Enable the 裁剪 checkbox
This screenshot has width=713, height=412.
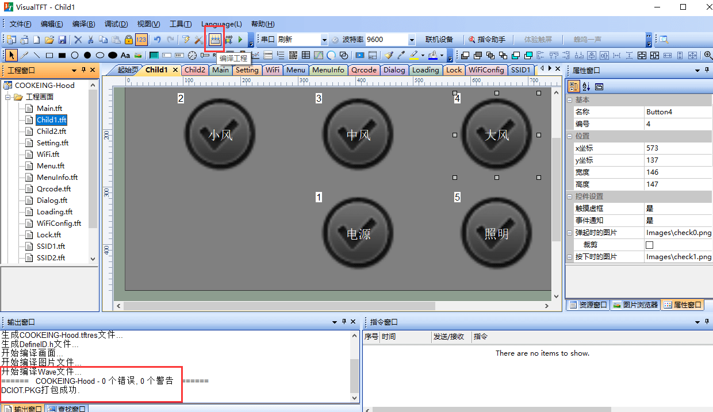tap(649, 245)
